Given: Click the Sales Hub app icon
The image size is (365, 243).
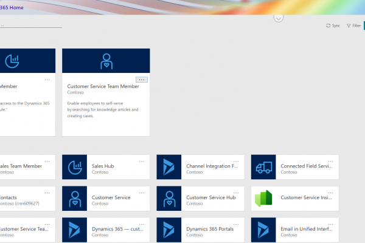Looking at the screenshot, I should [x=75, y=167].
